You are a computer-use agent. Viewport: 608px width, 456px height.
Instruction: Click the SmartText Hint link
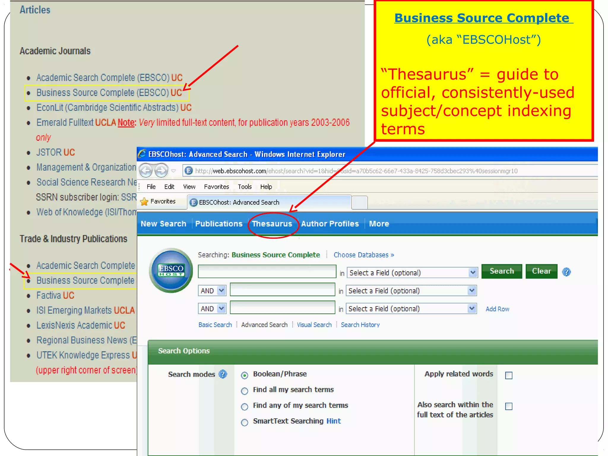click(x=334, y=421)
